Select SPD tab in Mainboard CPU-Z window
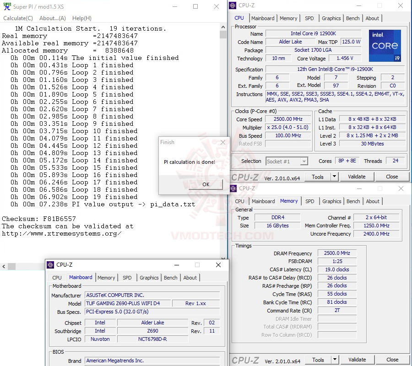The width and height of the screenshot is (412, 366). click(127, 278)
